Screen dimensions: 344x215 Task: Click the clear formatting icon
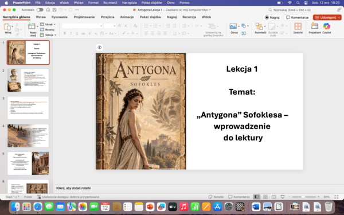[x=135, y=26]
